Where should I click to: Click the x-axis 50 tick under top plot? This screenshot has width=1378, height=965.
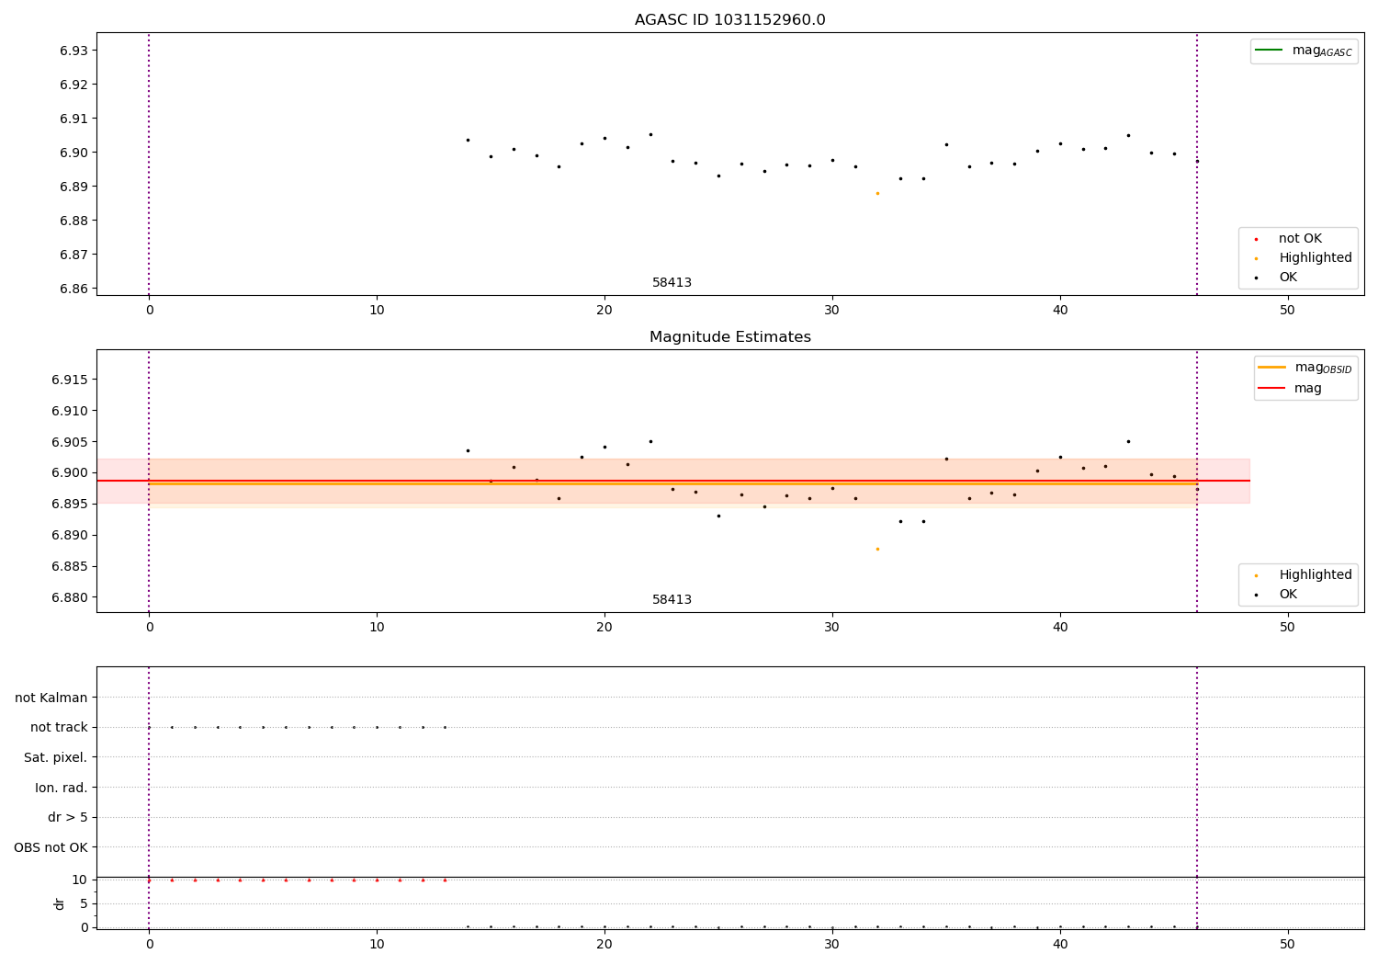(x=1287, y=311)
